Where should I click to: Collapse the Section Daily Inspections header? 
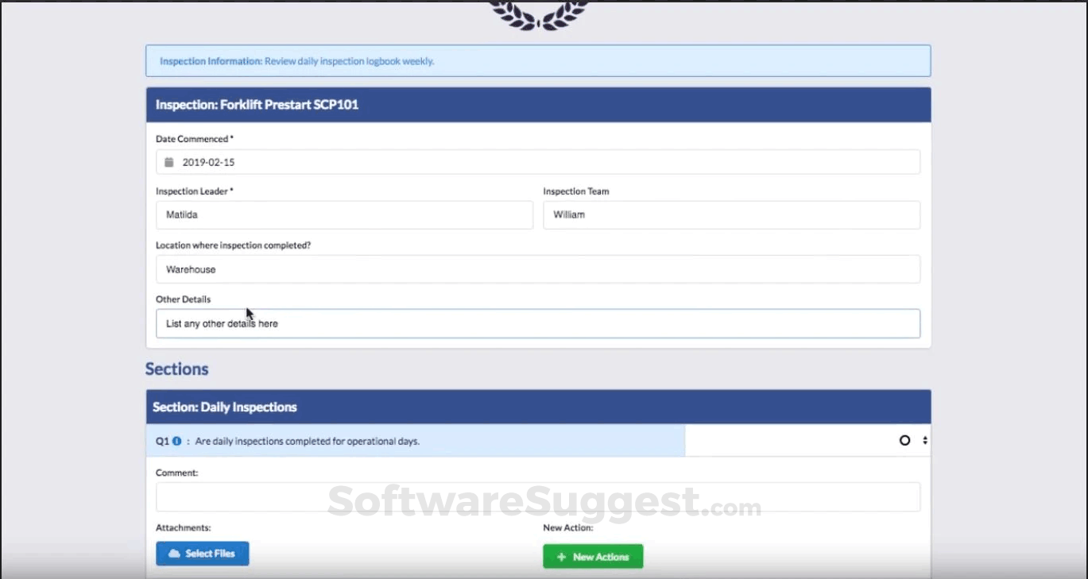537,407
